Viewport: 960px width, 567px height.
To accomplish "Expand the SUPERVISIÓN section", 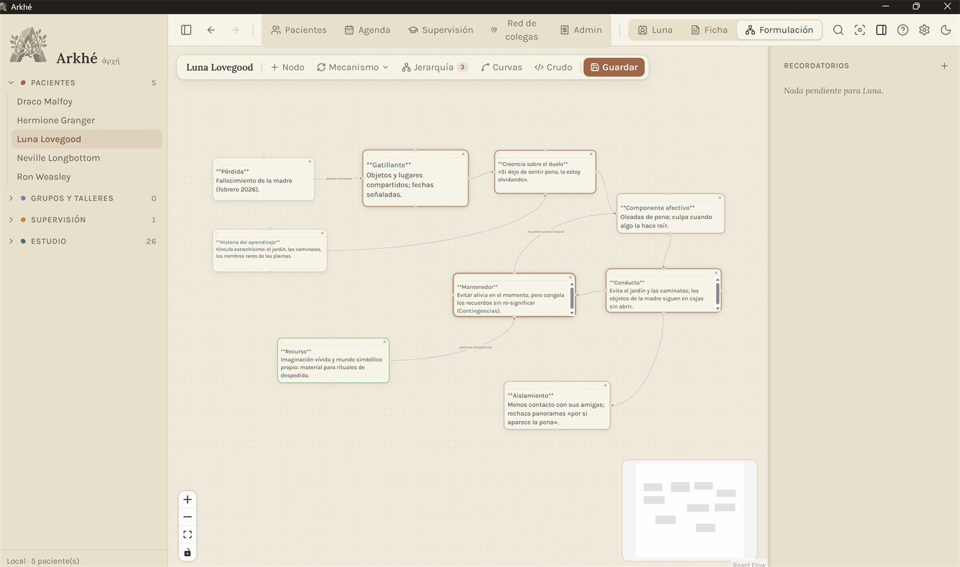I will click(x=11, y=220).
